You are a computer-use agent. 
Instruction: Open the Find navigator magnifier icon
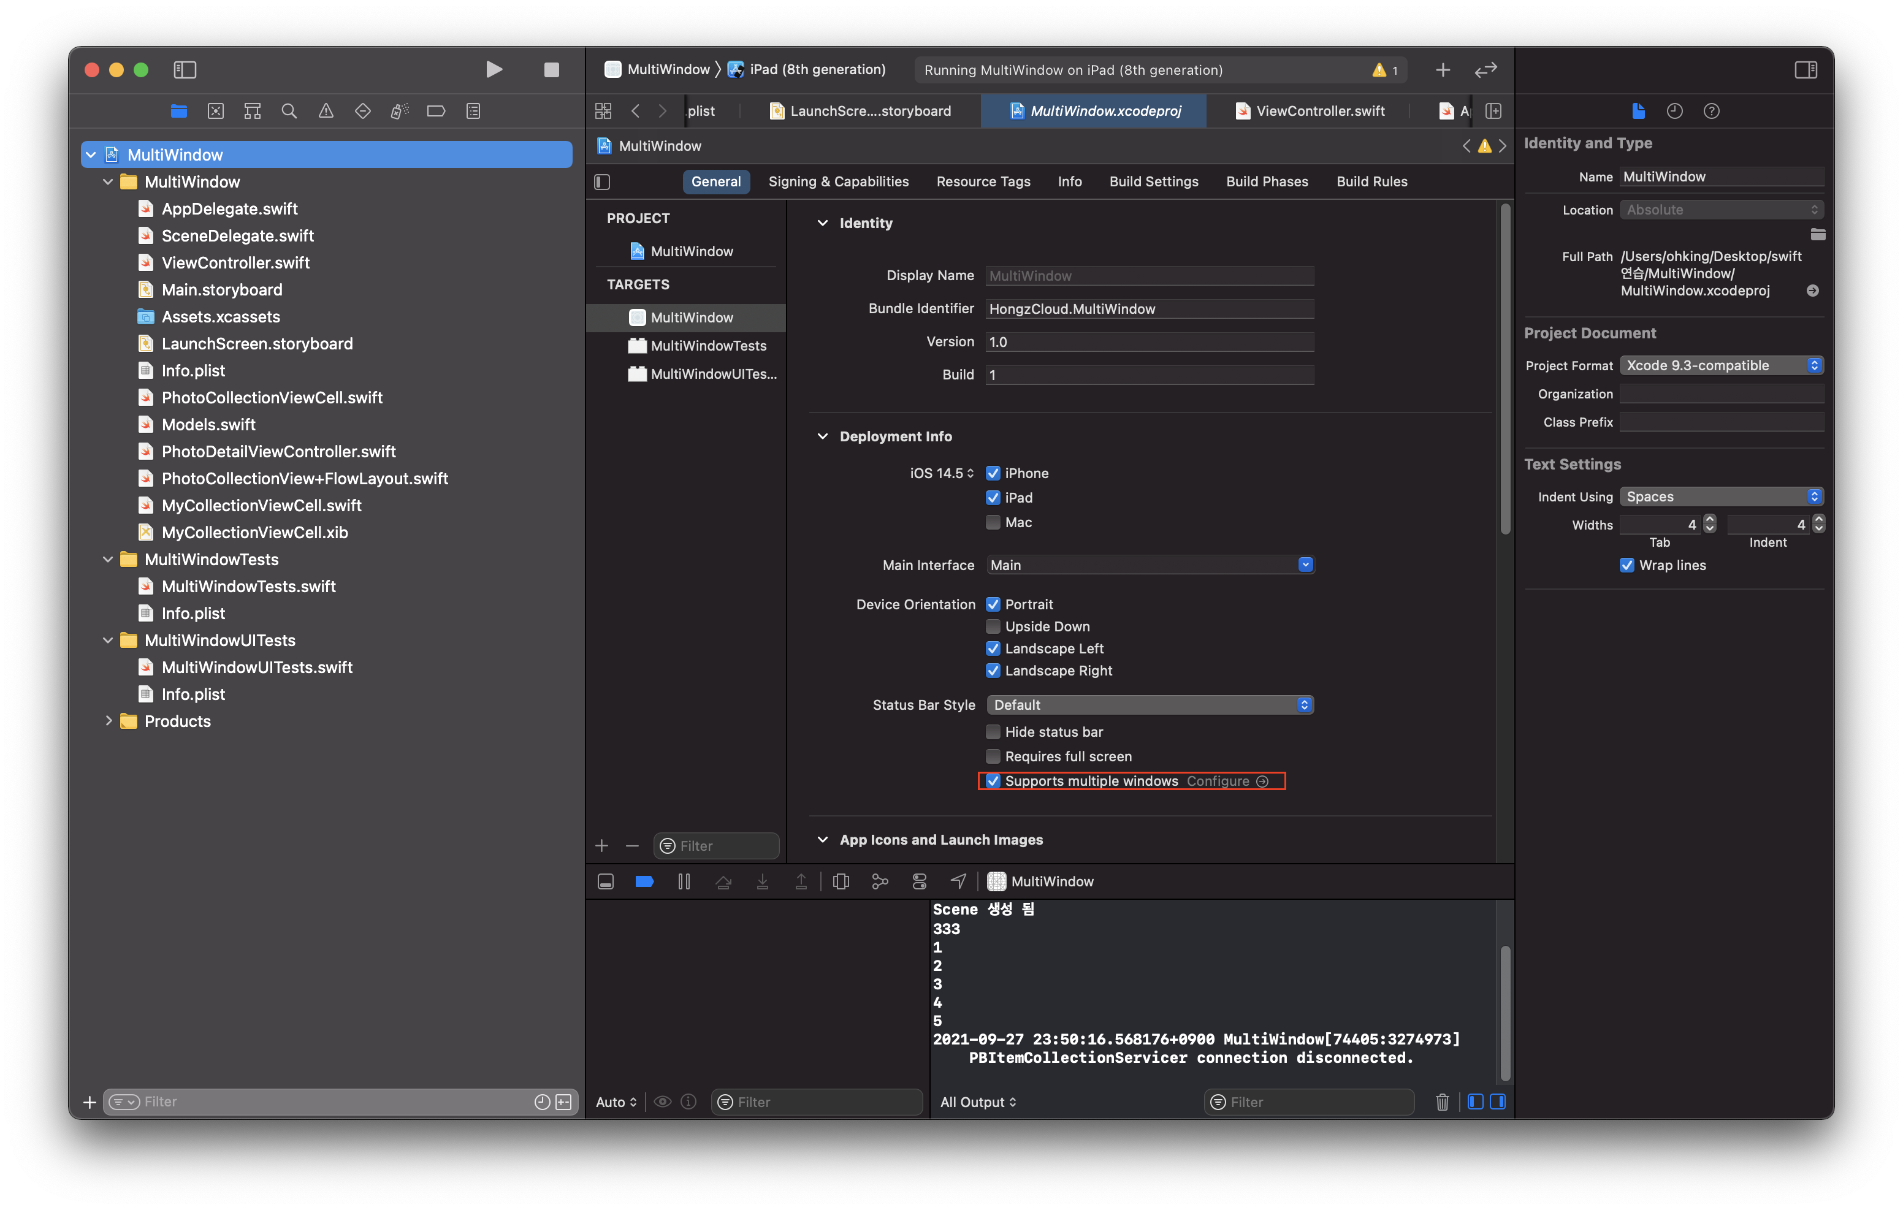point(289,112)
